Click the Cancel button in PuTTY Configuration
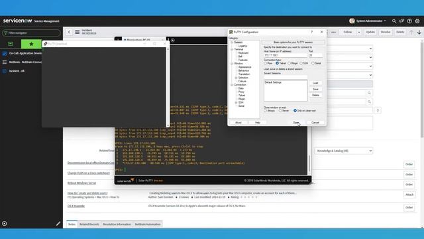 point(315,122)
